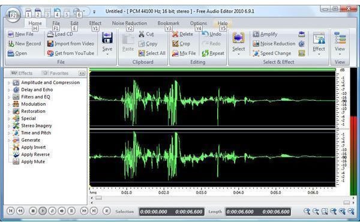Open the Bookmark ribbon tab
360x222 pixels.
tap(168, 23)
